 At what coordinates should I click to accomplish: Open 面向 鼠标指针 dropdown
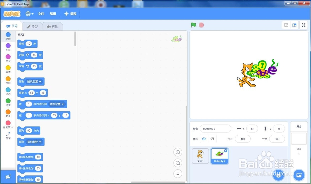click(34, 142)
